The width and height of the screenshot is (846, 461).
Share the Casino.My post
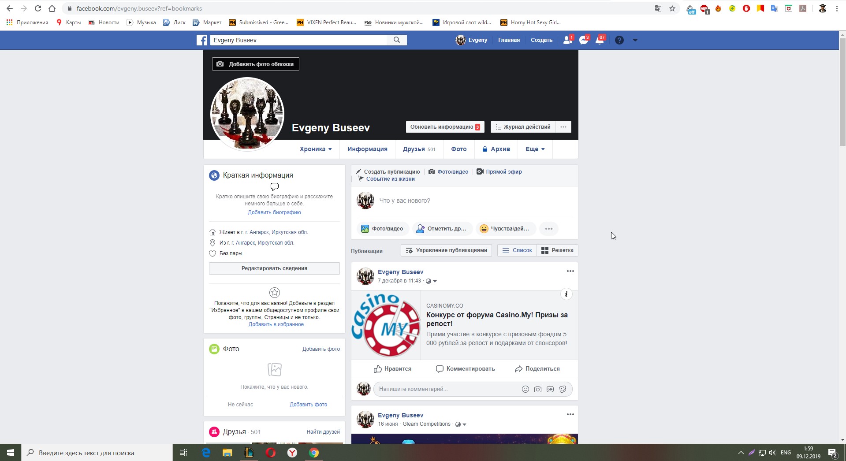[x=537, y=369]
